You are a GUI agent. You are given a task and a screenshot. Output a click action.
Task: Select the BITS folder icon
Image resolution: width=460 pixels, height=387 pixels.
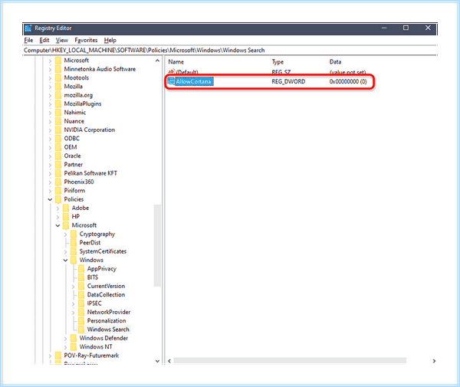[81, 277]
